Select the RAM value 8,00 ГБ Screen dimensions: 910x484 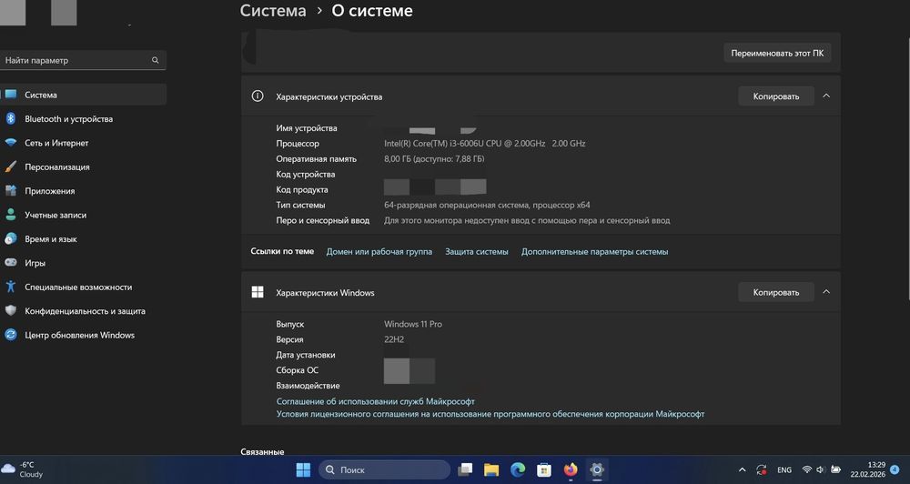click(x=434, y=159)
